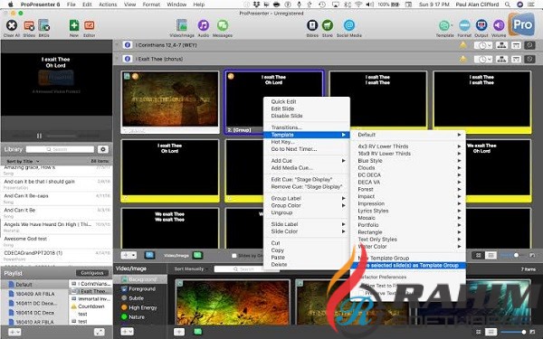Select the Countdown playlist entry
Viewport: 543px width, 339px height.
(x=90, y=306)
